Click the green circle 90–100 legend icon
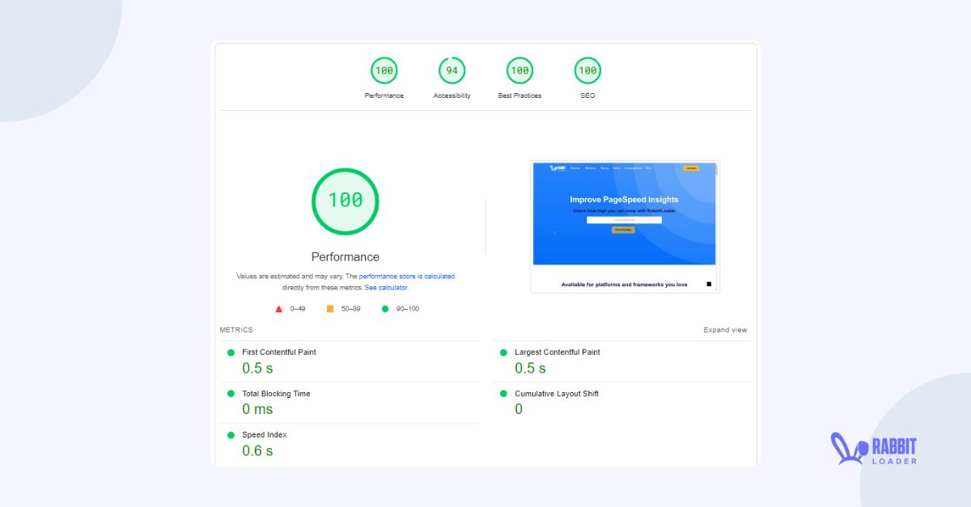The width and height of the screenshot is (971, 507). click(385, 309)
